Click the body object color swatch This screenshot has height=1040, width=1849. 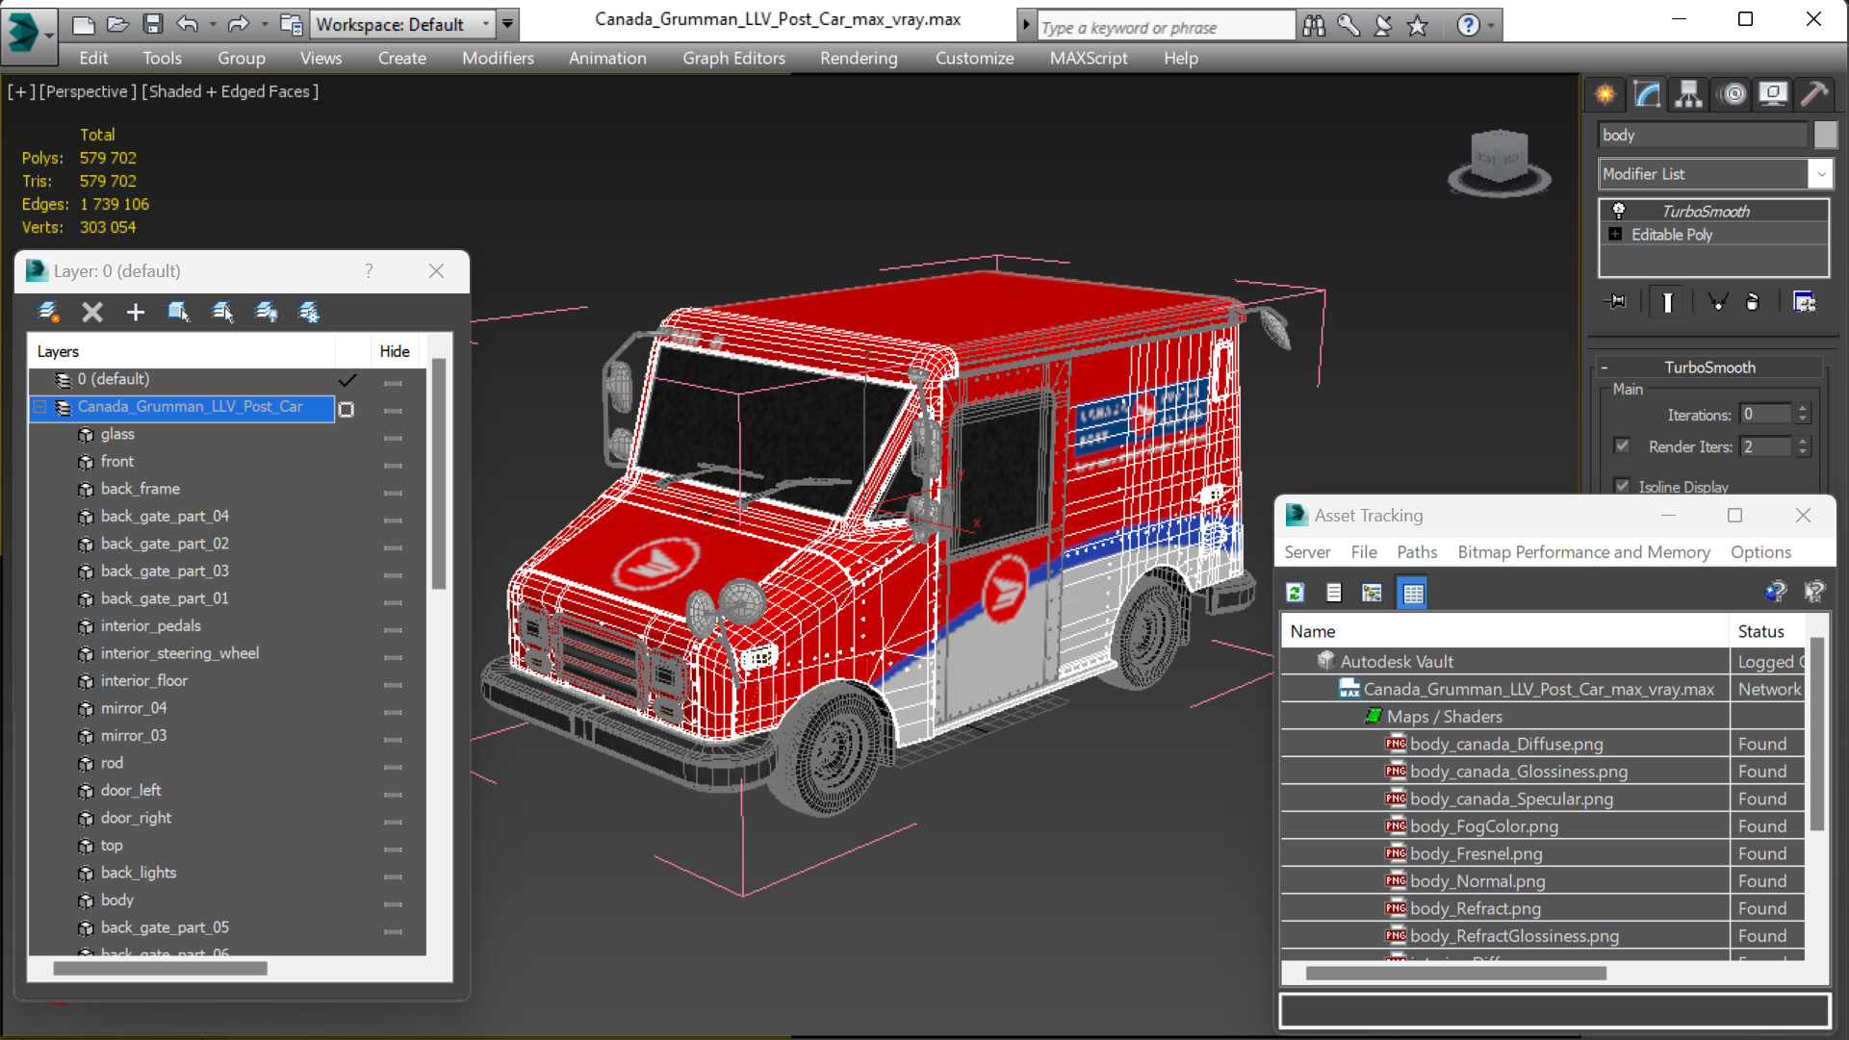point(1825,136)
